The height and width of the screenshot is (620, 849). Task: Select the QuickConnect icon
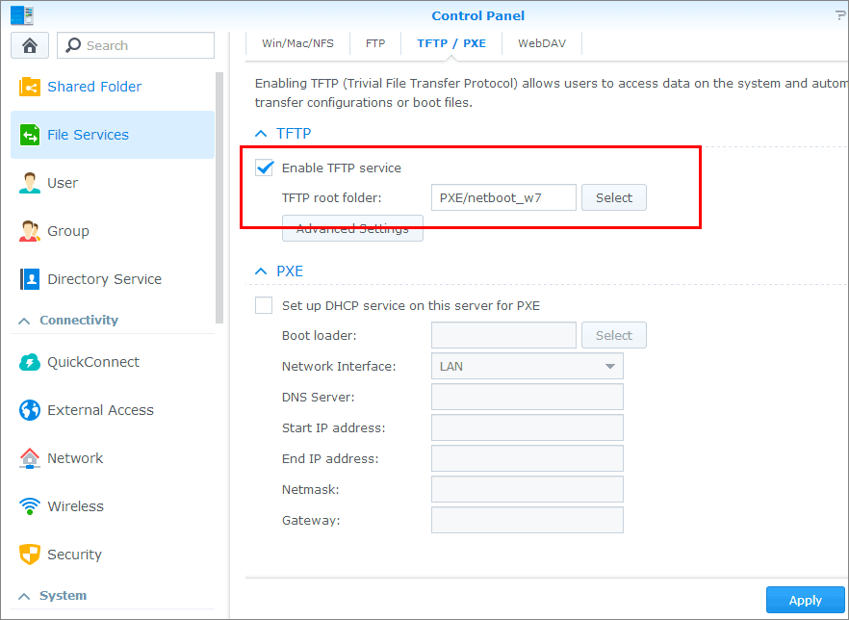[x=28, y=362]
